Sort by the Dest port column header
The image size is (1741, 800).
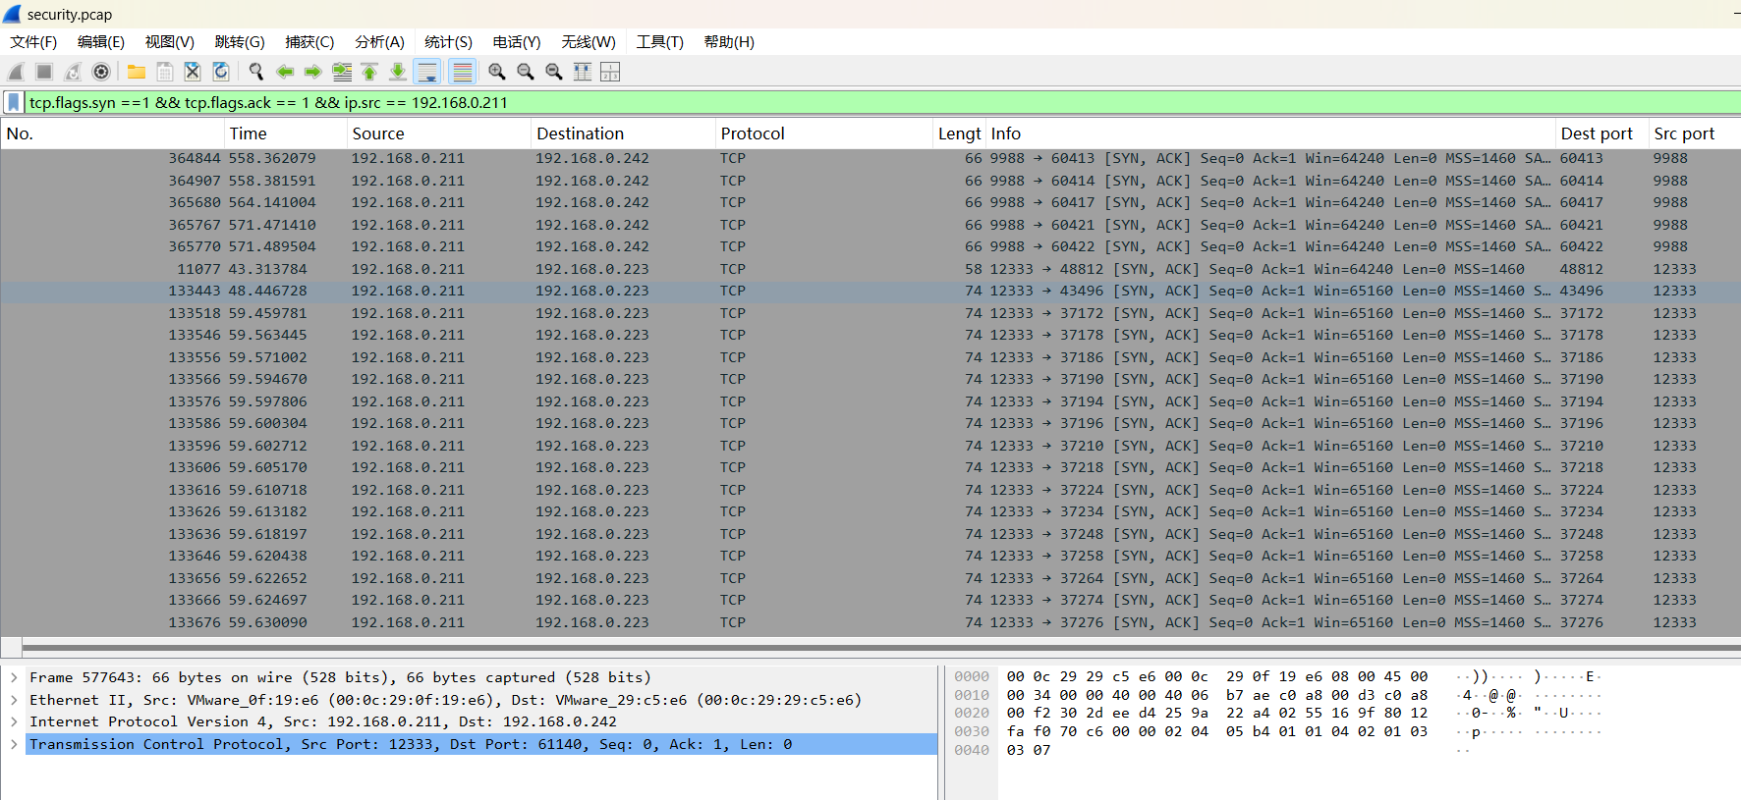(1601, 133)
